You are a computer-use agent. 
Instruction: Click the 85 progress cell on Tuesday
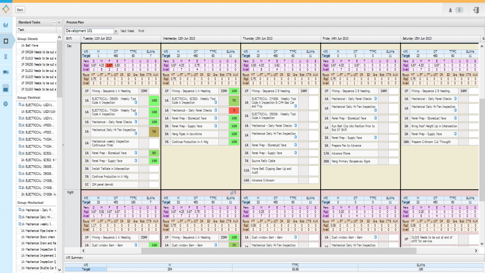click(x=154, y=153)
